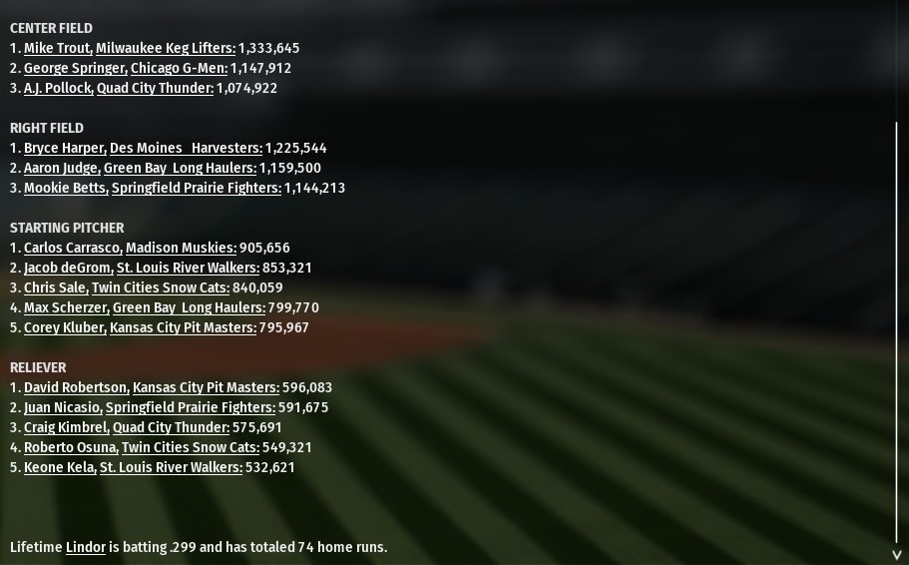Select the Mookie Betts link

(65, 188)
